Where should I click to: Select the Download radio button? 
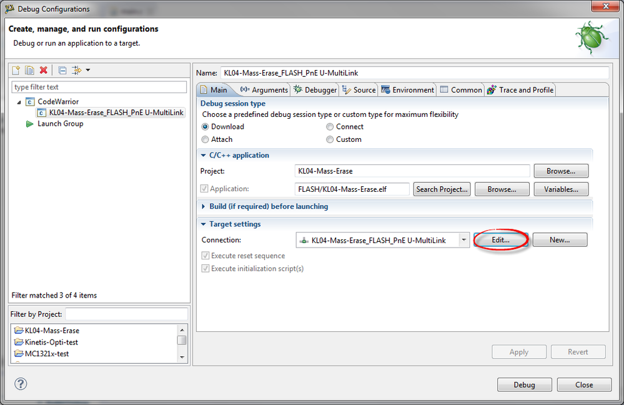pos(205,127)
